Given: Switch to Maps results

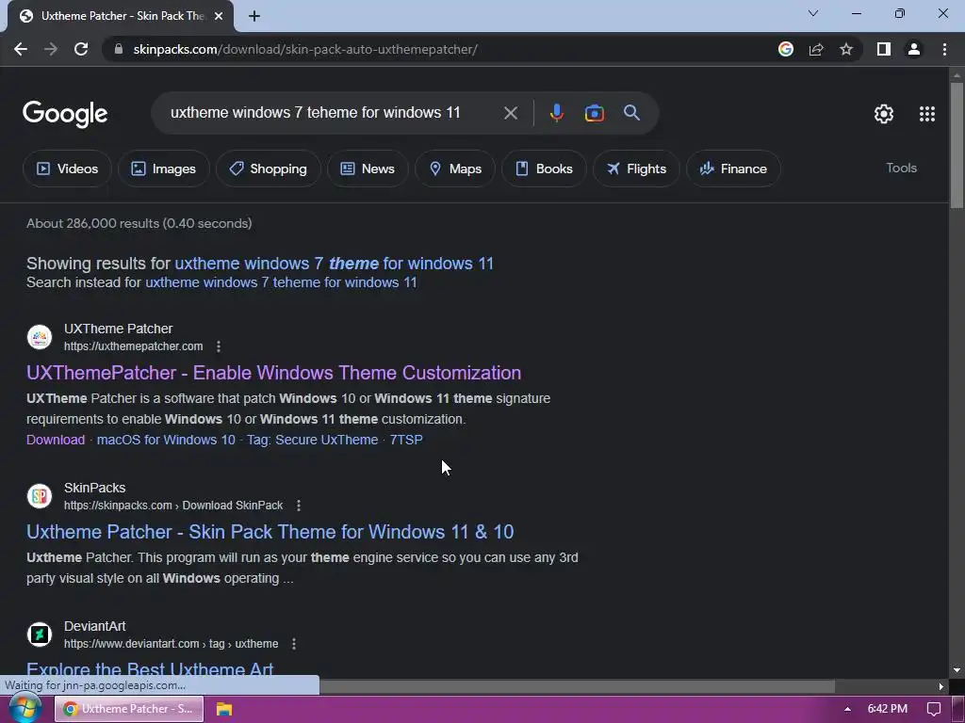Looking at the screenshot, I should (x=455, y=169).
